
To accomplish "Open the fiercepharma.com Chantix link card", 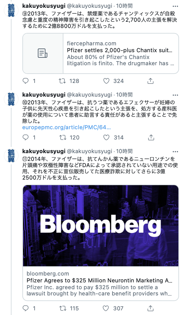I will (x=101, y=53).
